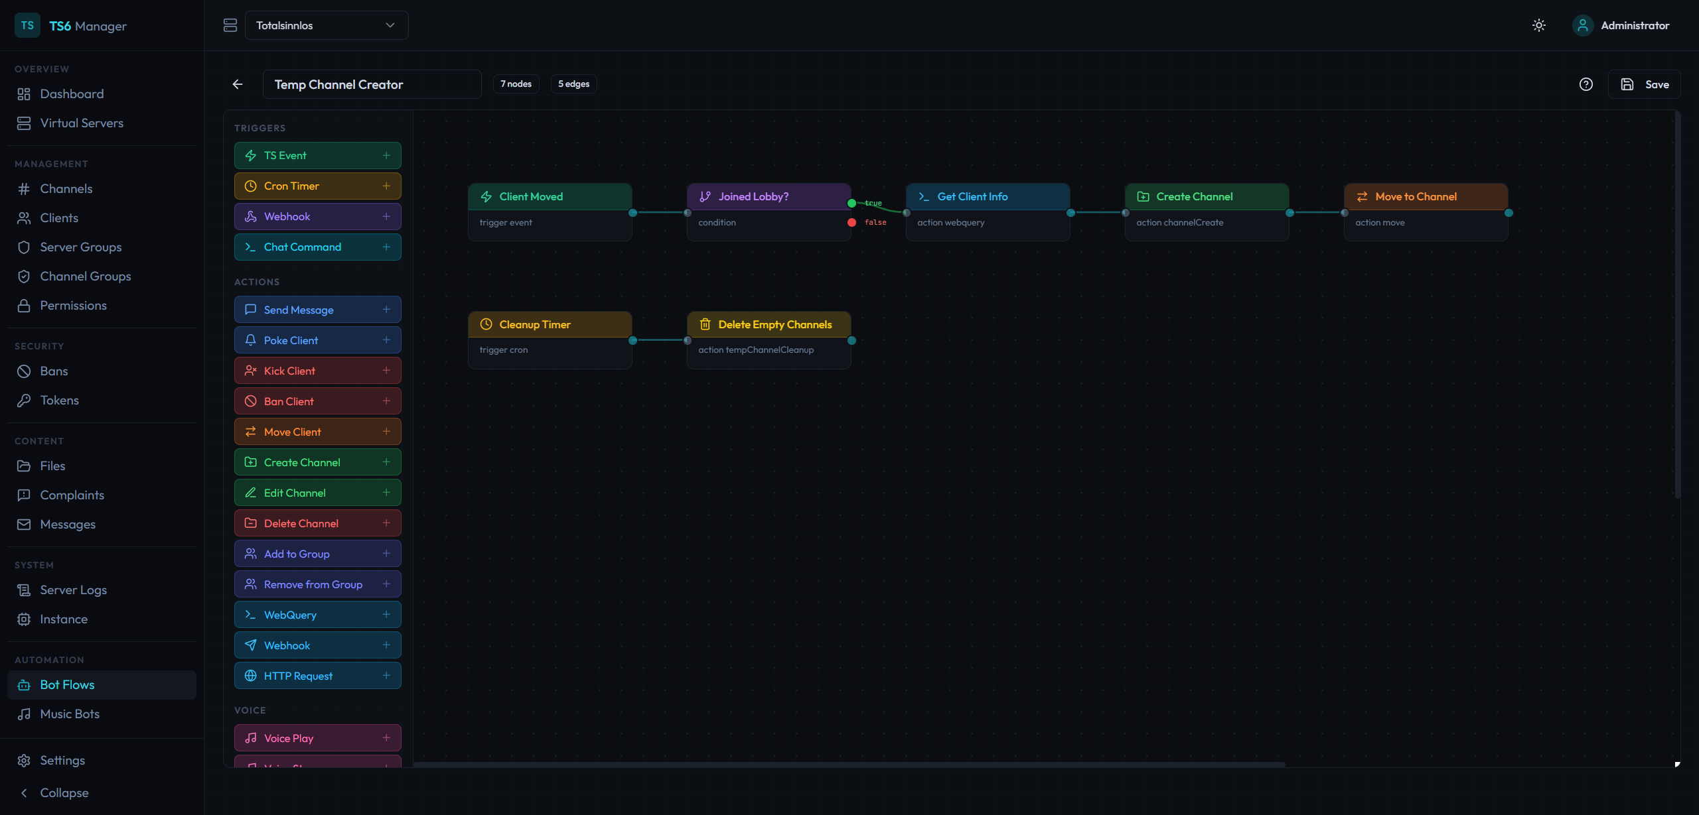Click the server list icon in the top bar
The height and width of the screenshot is (815, 1699).
pyautogui.click(x=230, y=25)
